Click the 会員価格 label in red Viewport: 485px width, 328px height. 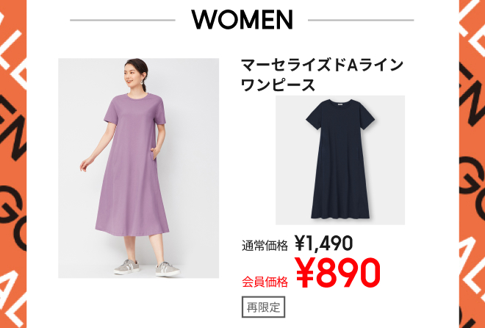265,282
